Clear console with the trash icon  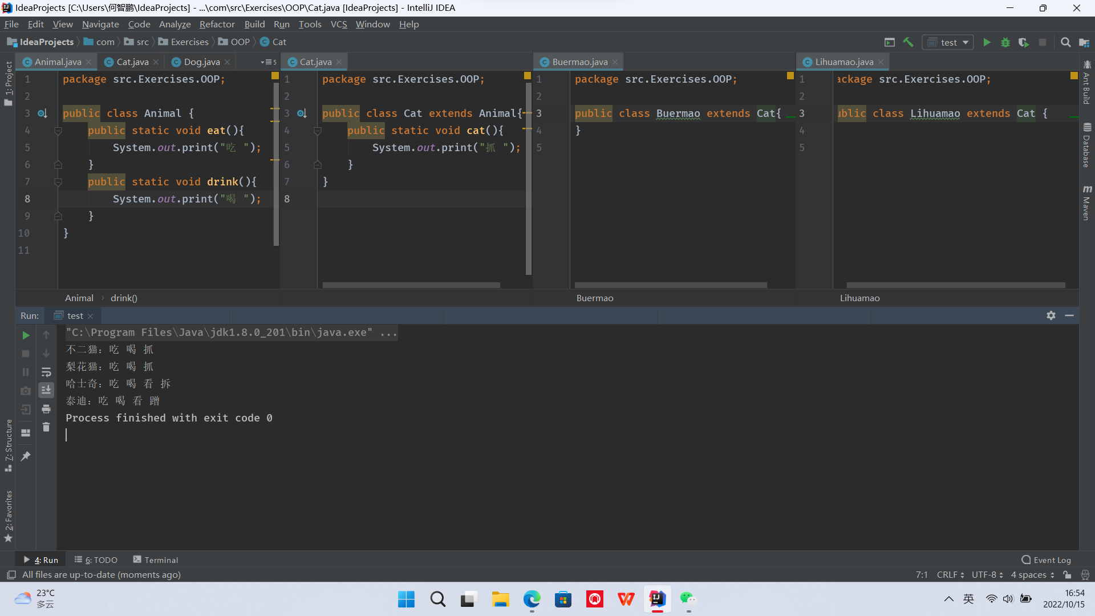tap(46, 427)
